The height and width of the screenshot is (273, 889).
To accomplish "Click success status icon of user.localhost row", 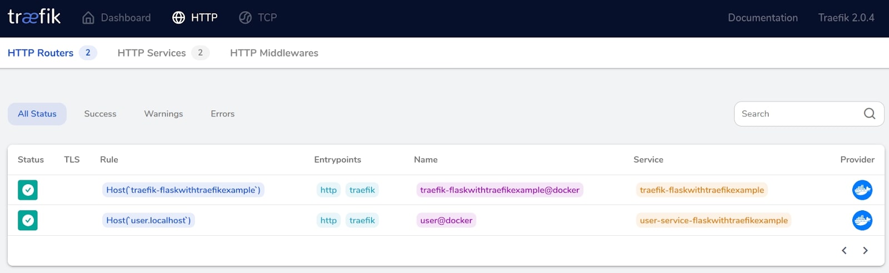I will (28, 220).
